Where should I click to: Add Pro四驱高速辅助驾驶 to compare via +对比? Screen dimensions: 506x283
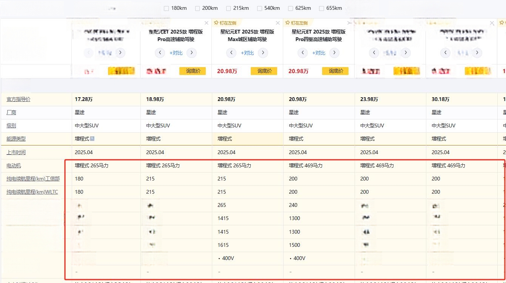319,53
